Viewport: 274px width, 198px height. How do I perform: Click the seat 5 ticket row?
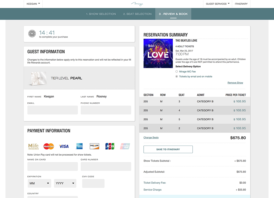195,119
